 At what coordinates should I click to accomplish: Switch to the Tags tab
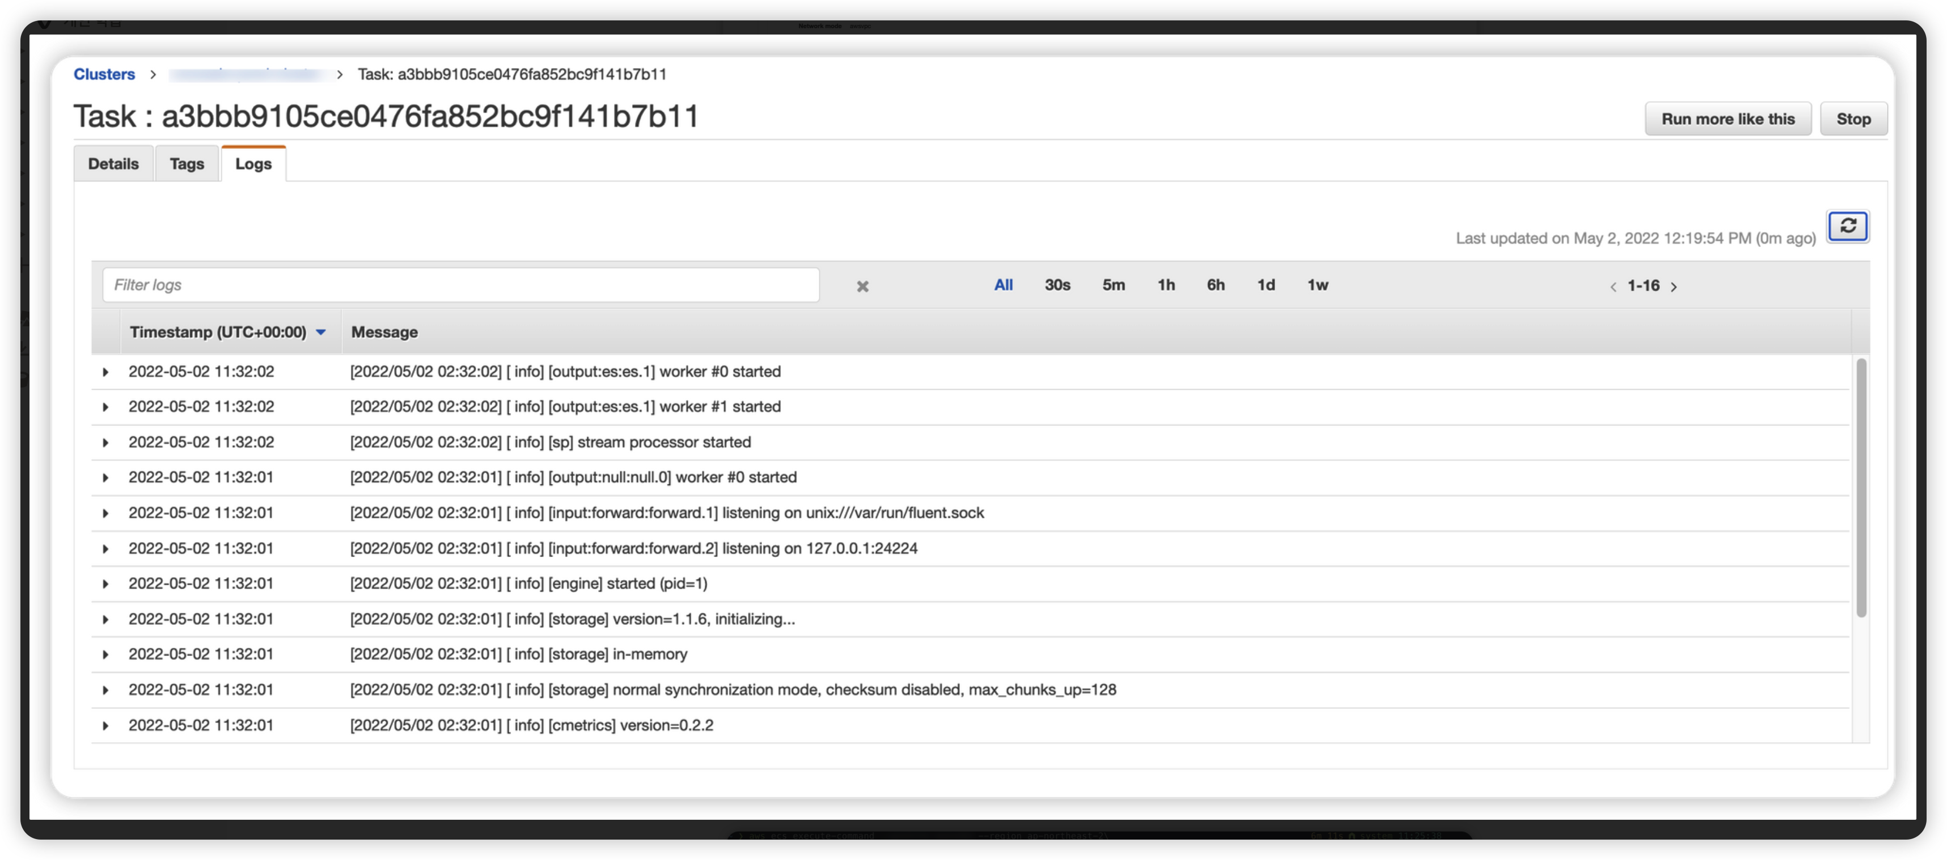tap(187, 164)
